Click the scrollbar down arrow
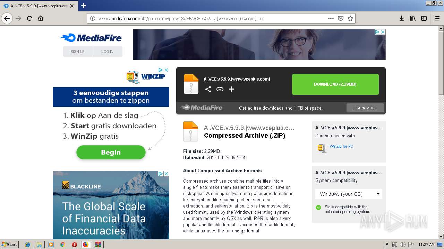 (x=441, y=237)
